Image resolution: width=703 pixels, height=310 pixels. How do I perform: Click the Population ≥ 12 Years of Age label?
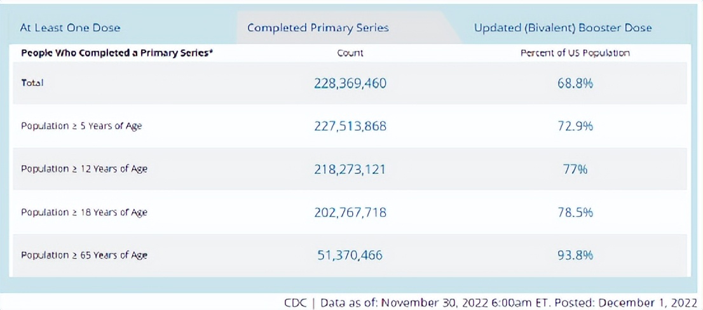[84, 169]
